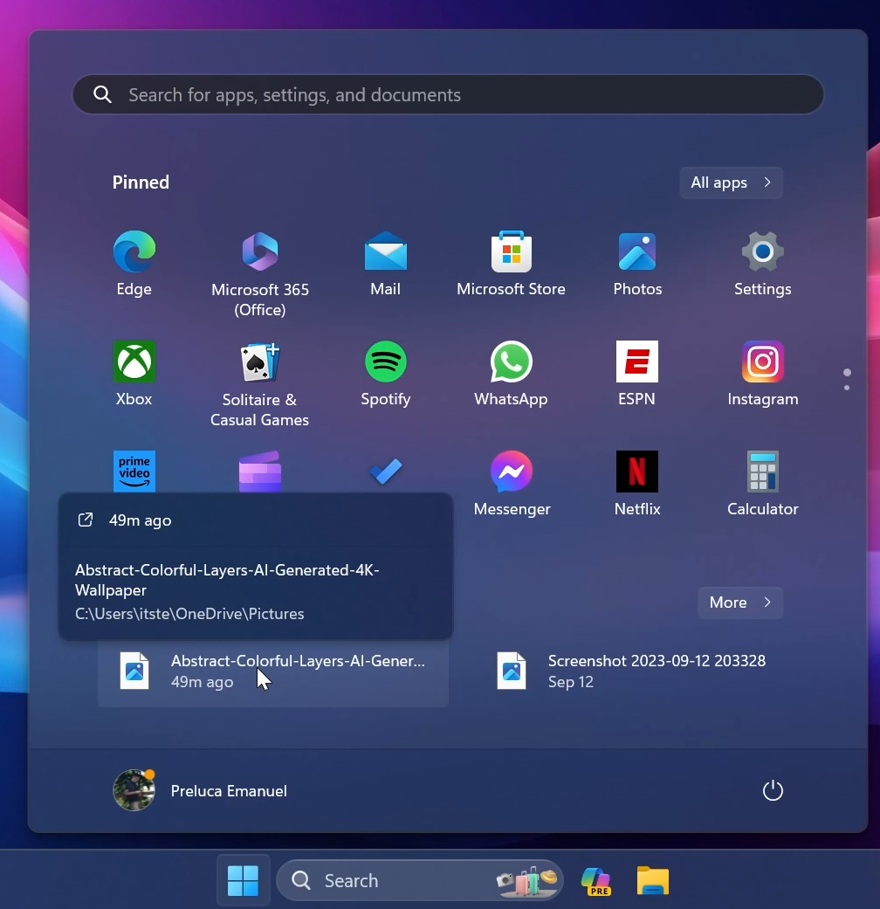Click the power button
The width and height of the screenshot is (880, 909).
(773, 790)
